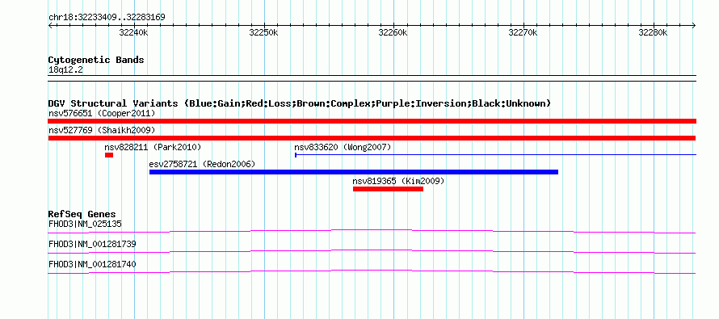This screenshot has height=319, width=719.
Task: Click the 32260k ruler mark
Action: (393, 32)
